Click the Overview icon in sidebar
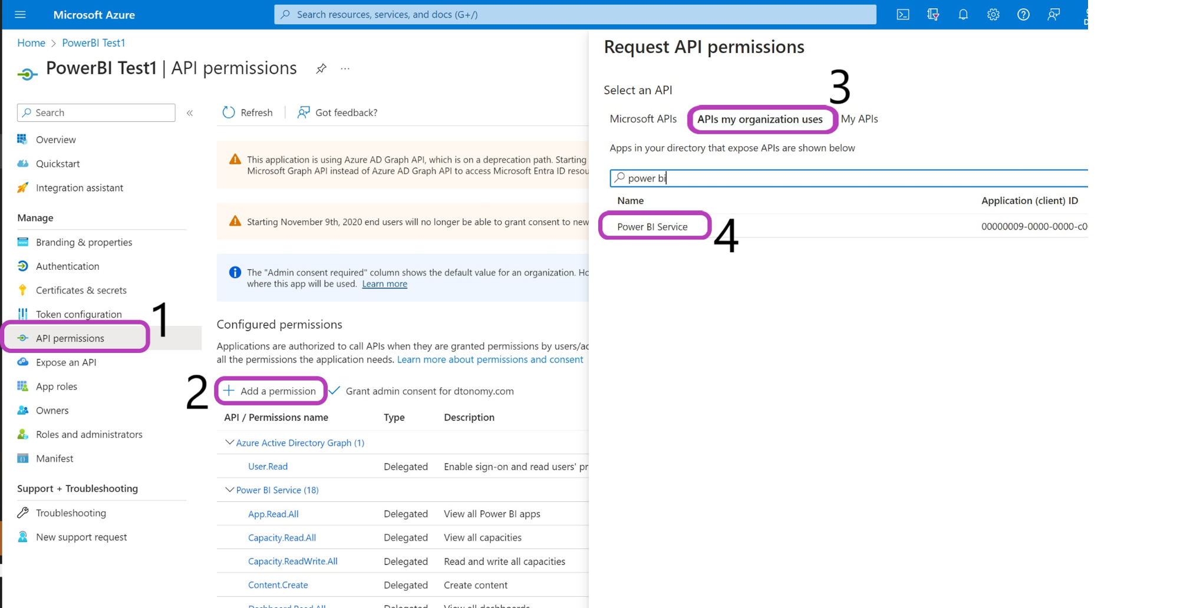Viewport: 1180px width, 608px height. 22,139
